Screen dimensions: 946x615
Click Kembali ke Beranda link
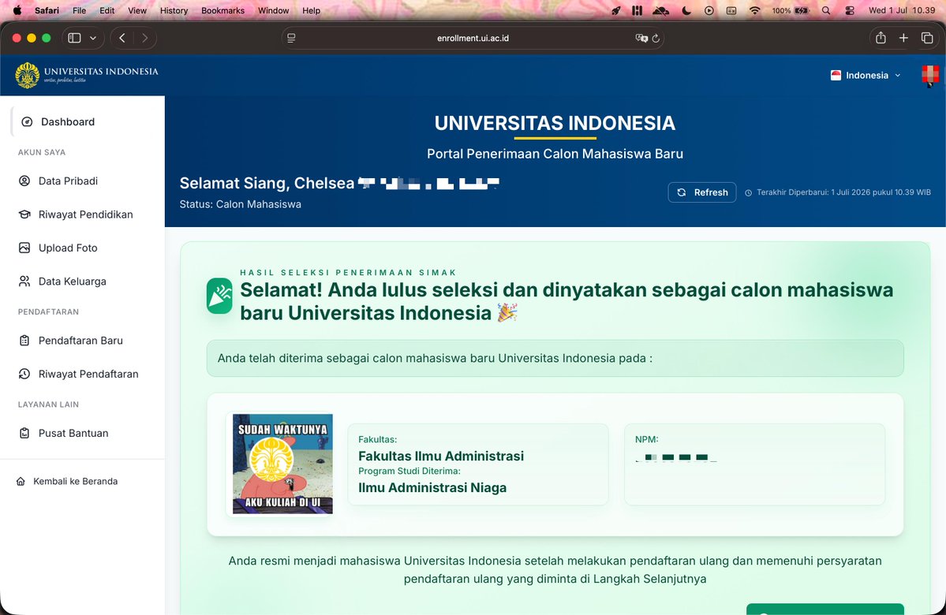(x=67, y=481)
